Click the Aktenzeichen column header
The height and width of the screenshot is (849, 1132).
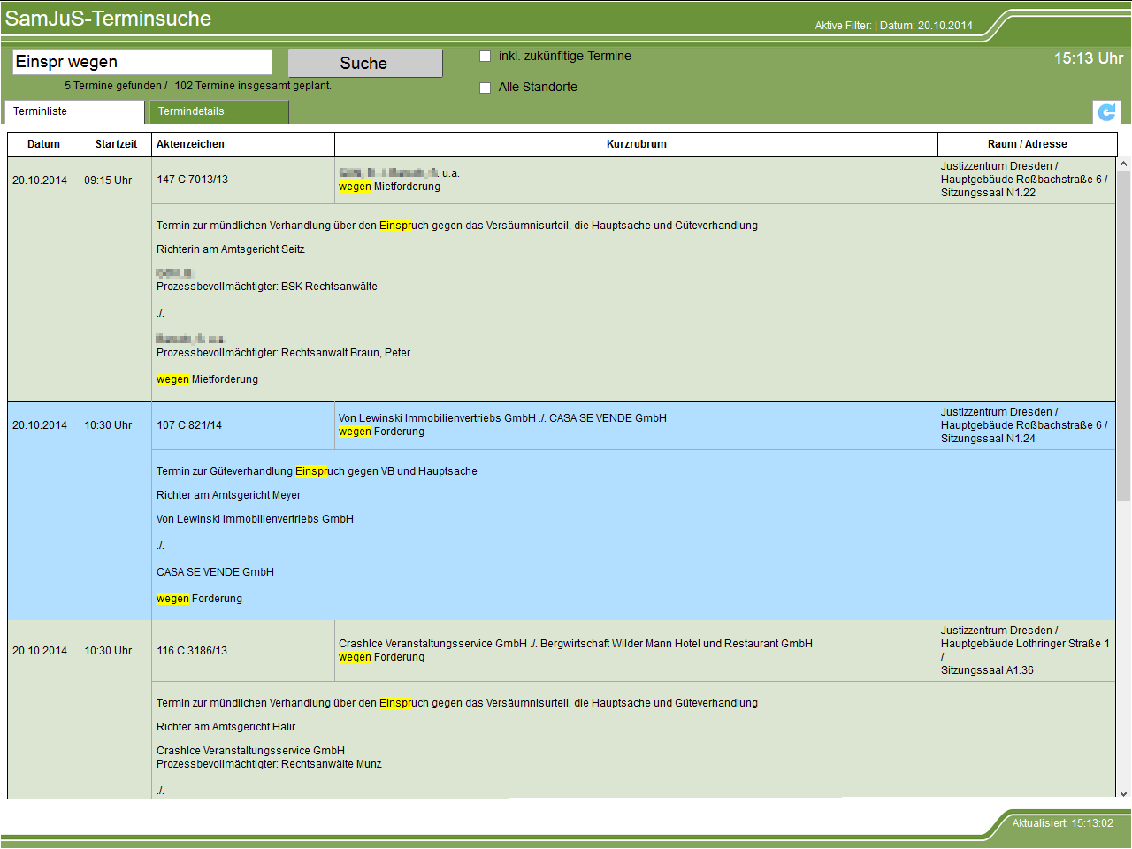243,144
